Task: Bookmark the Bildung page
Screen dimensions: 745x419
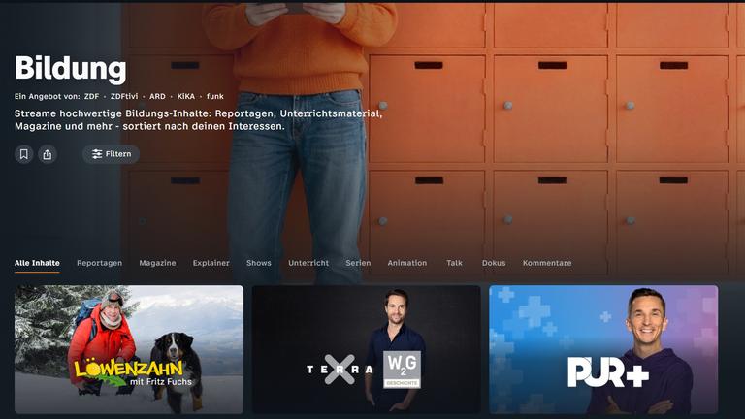Action: (23, 154)
